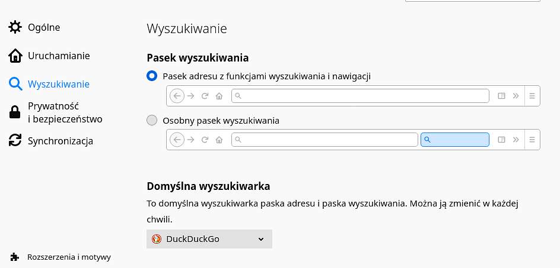Screen dimensions: 560x268
Task: Click the settings search field at top
Action: point(472,1)
